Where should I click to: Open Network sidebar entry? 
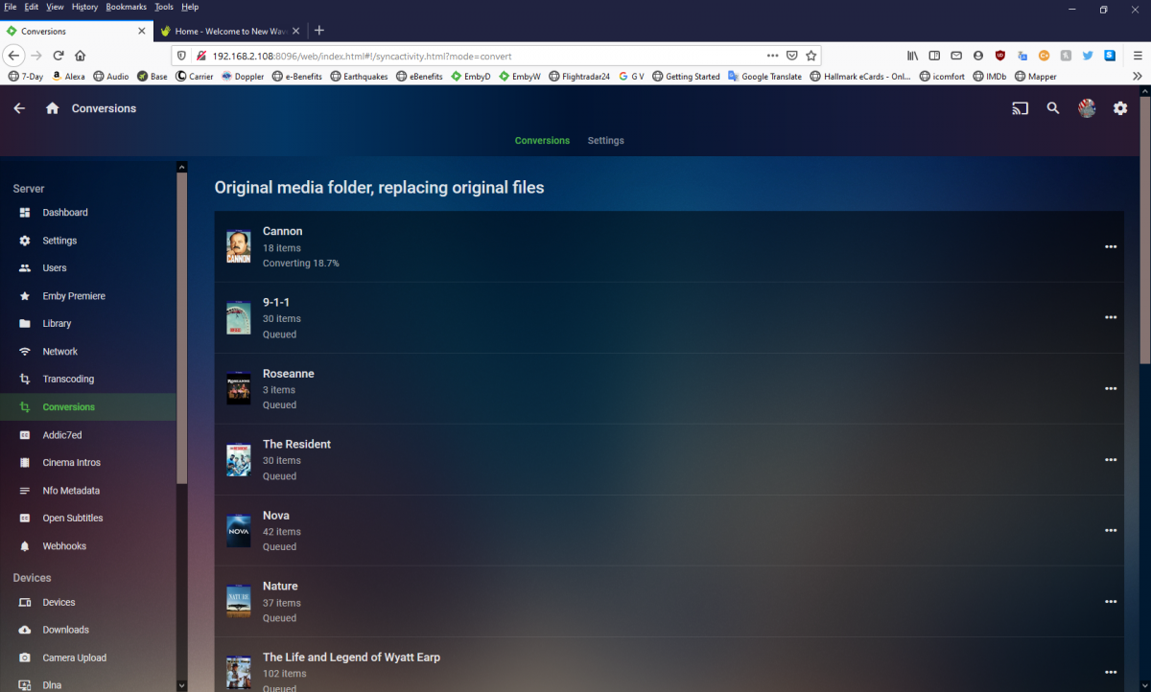tap(88, 352)
